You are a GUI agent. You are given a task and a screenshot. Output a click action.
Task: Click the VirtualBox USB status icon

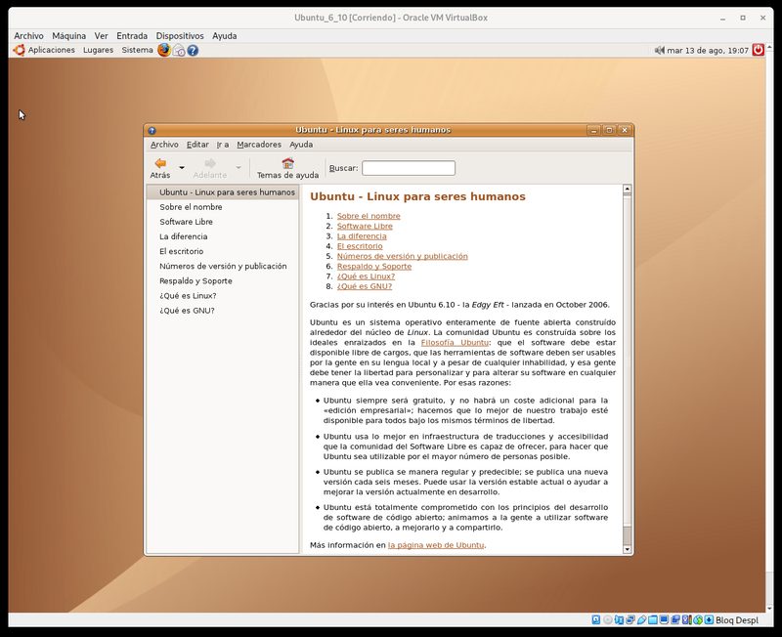click(642, 619)
